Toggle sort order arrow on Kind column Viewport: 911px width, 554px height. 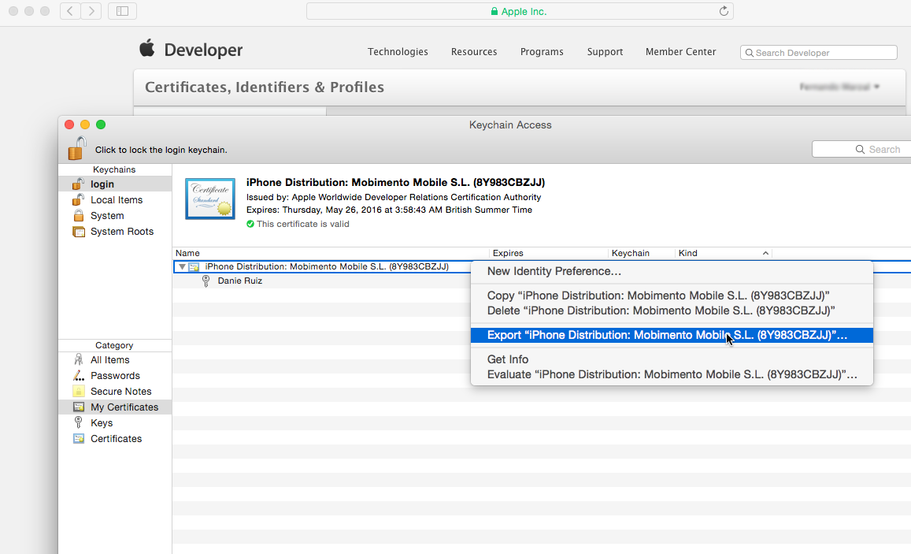point(766,253)
